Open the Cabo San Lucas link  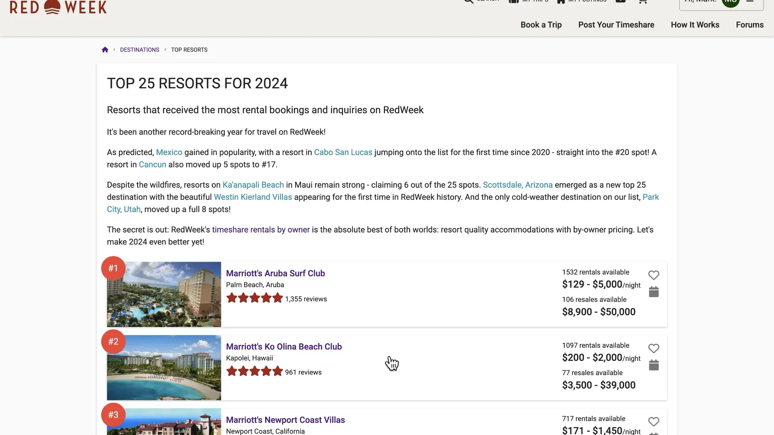pyautogui.click(x=343, y=152)
